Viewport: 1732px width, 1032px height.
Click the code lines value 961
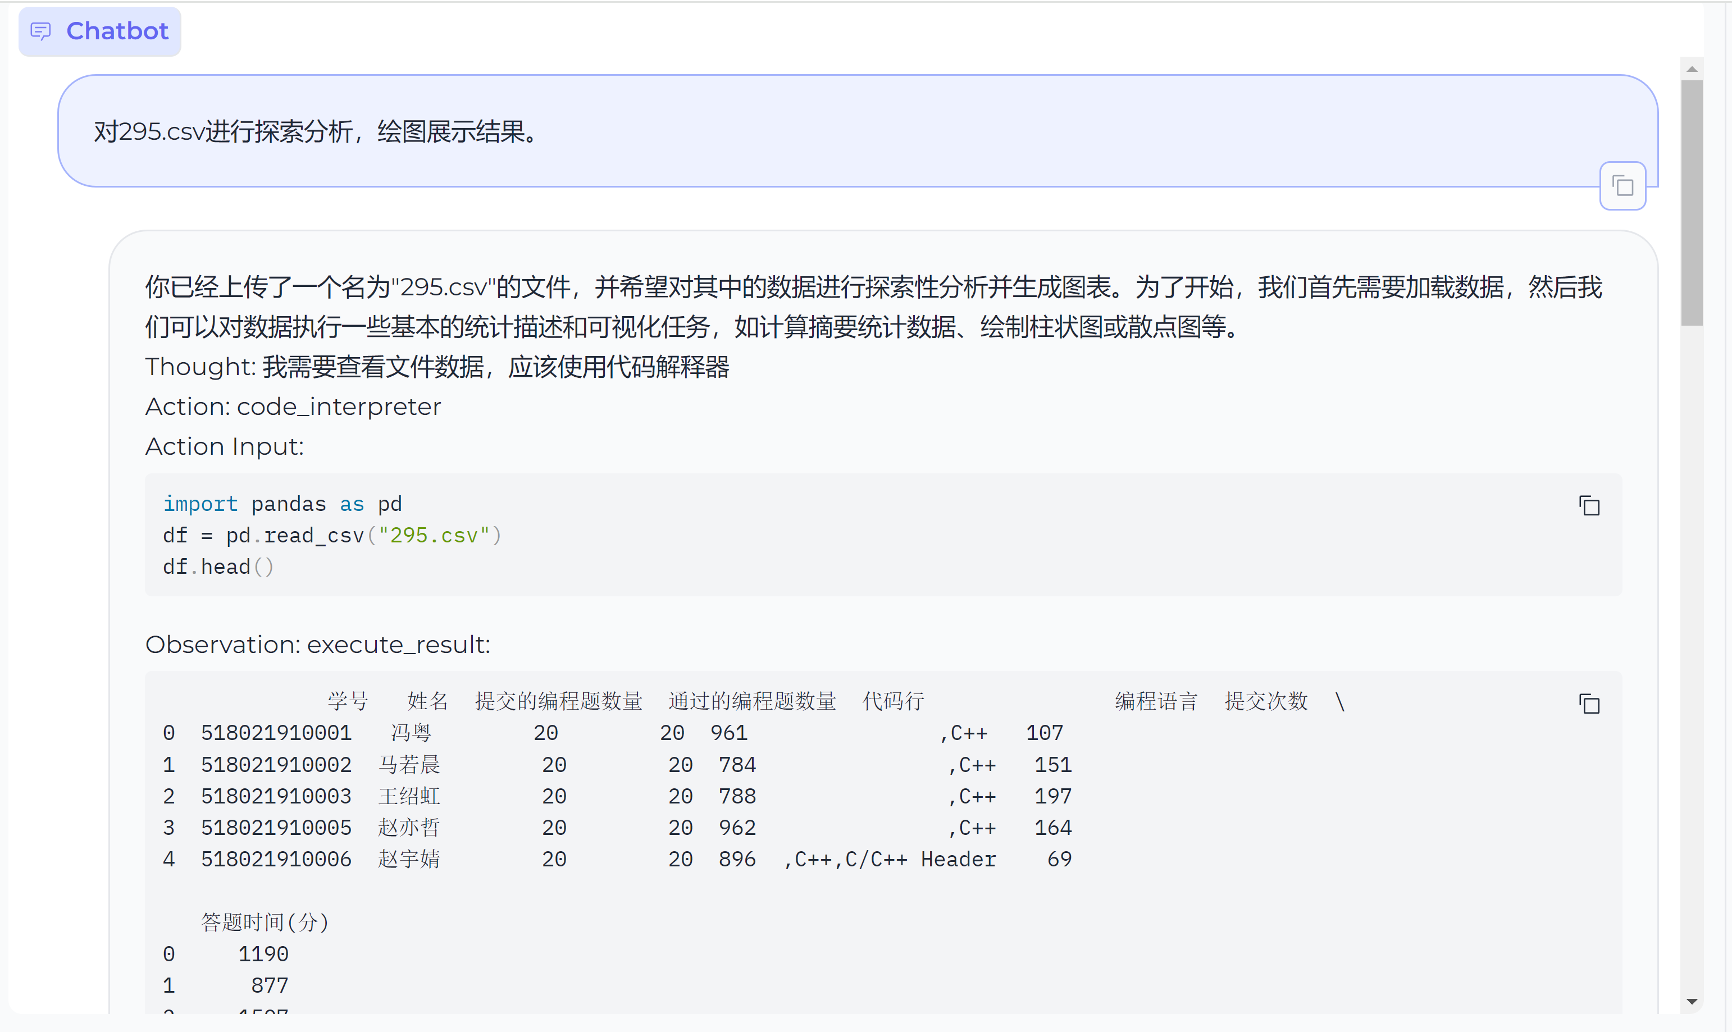(x=729, y=733)
